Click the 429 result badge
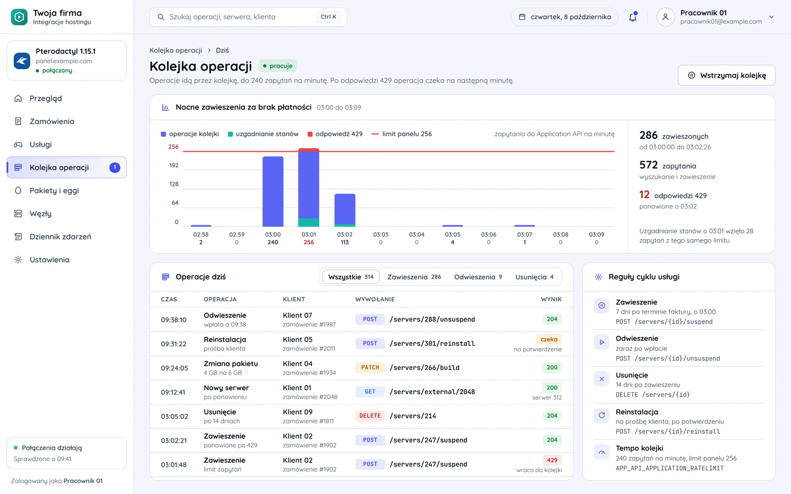 point(552,460)
